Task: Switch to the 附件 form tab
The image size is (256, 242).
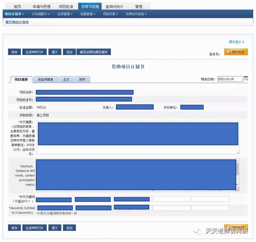Action: click(x=82, y=79)
